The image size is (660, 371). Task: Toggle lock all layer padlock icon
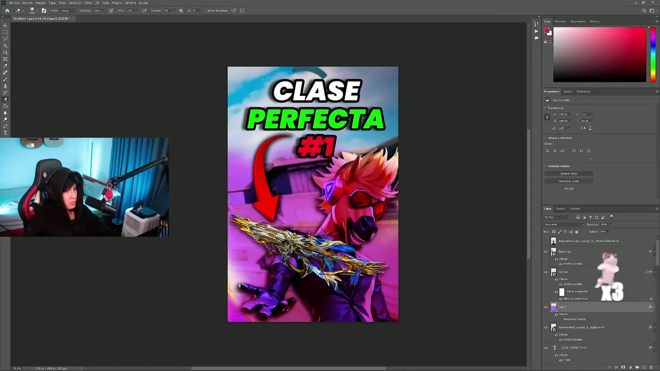576,231
